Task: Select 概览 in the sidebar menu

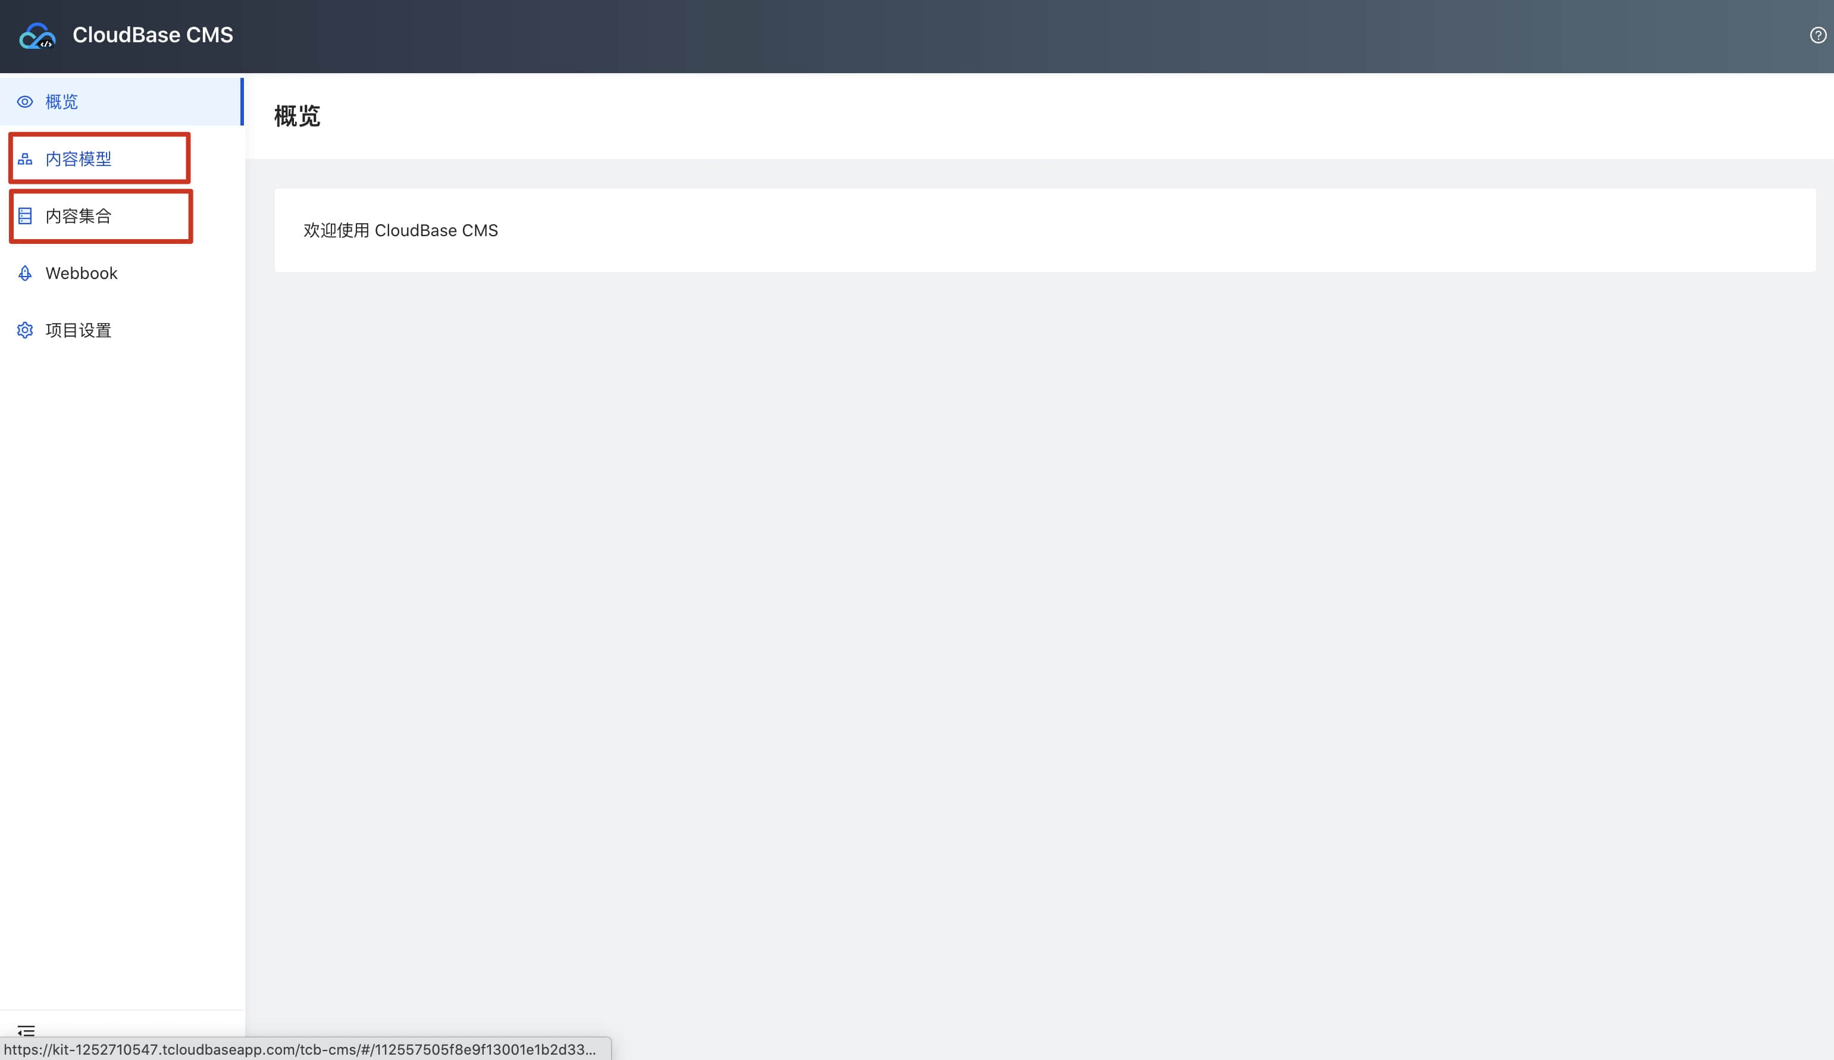Action: (x=61, y=102)
